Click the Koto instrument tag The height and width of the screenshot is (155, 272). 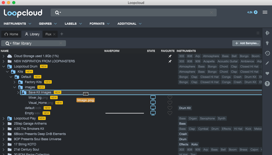[195, 144]
